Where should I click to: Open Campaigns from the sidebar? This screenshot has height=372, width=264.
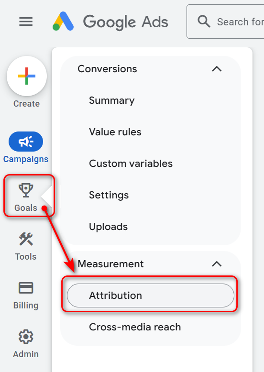pos(26,142)
